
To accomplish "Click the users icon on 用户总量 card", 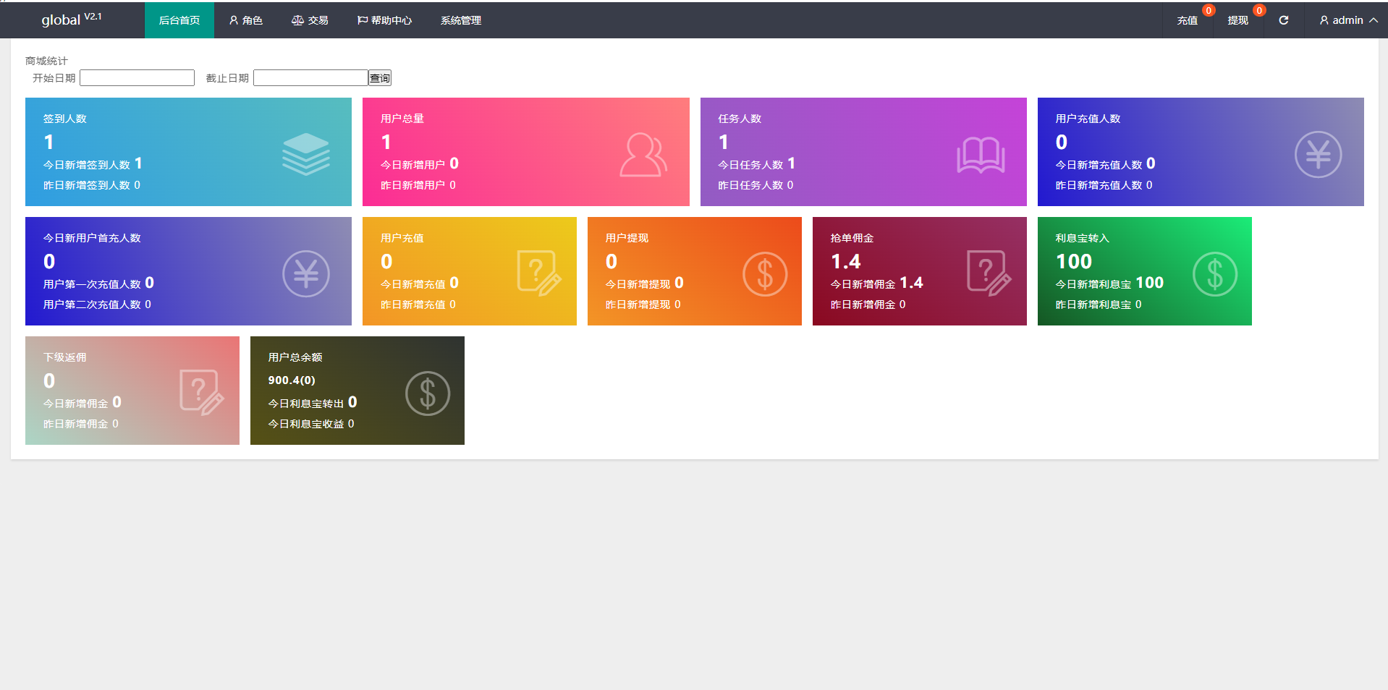I will pyautogui.click(x=643, y=155).
